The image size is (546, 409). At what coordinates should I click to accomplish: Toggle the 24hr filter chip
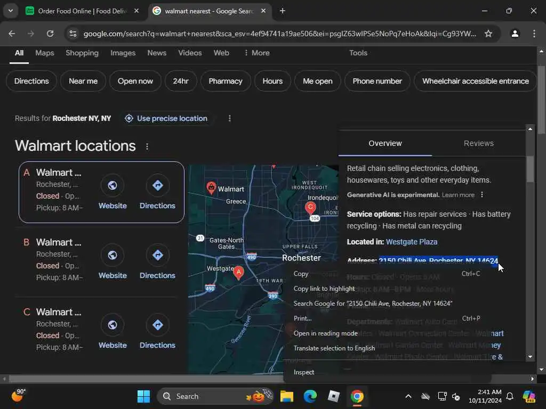(x=181, y=81)
